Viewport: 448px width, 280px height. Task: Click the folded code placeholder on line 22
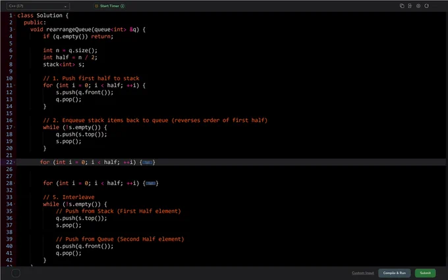pyautogui.click(x=148, y=163)
